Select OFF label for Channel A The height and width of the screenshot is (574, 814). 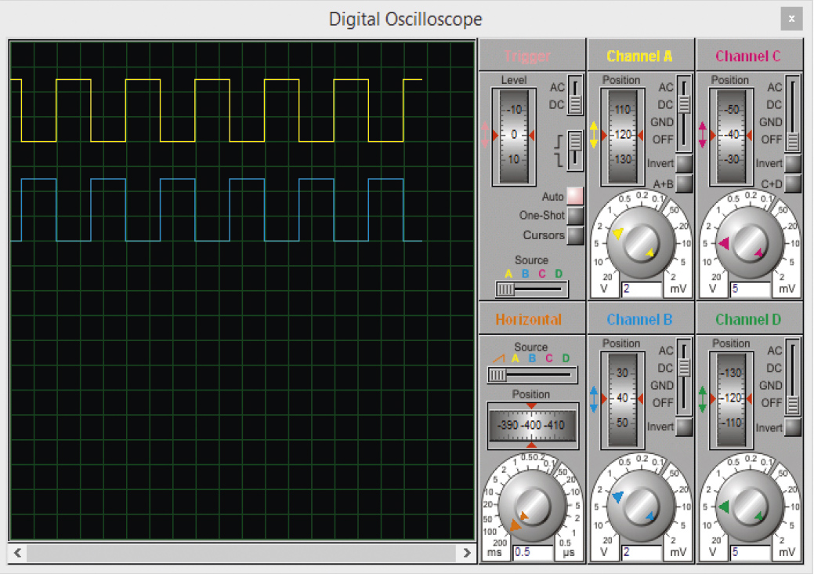tap(663, 140)
